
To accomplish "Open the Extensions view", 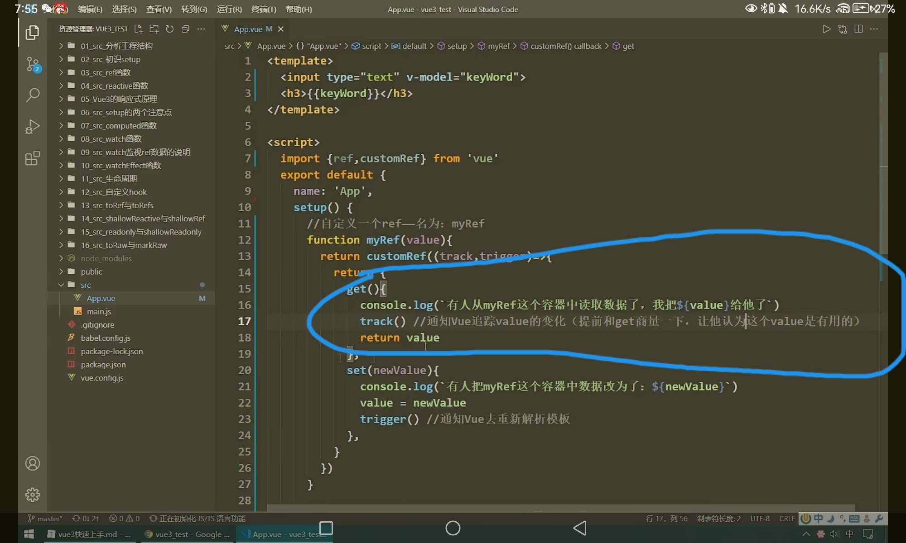I will click(33, 158).
